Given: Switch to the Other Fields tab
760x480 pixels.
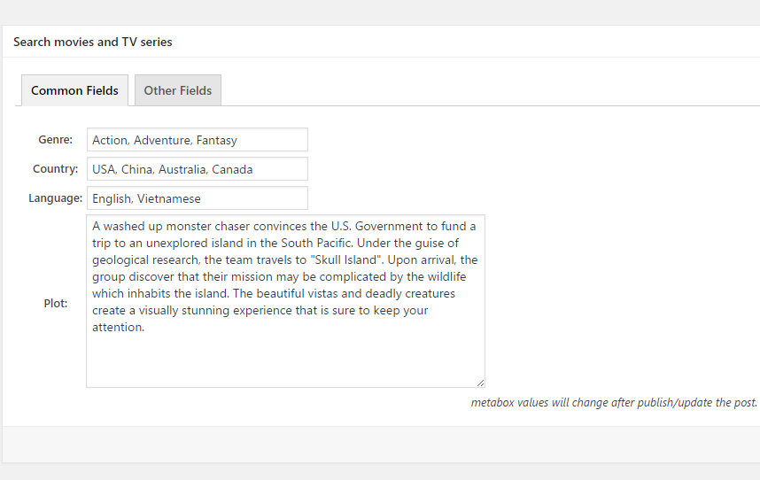Looking at the screenshot, I should (178, 90).
